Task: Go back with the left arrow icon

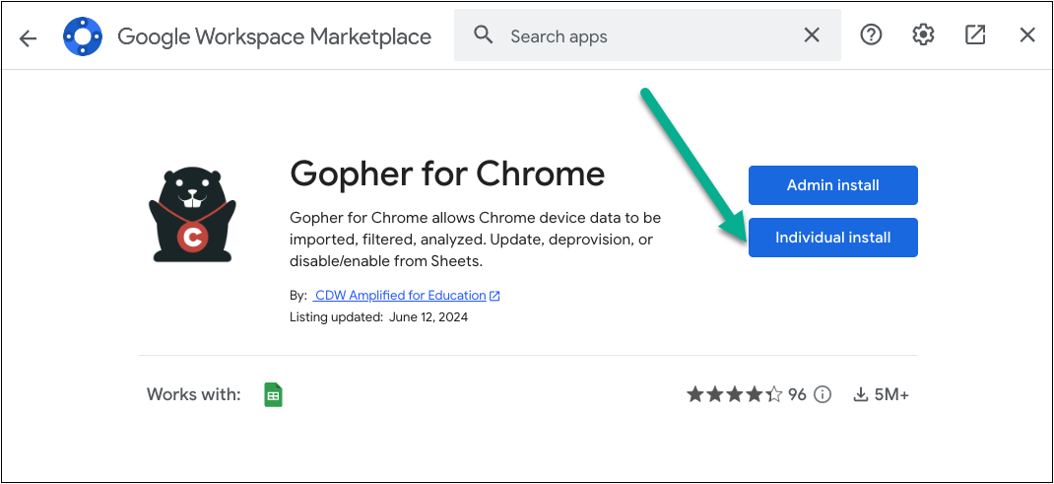Action: [x=29, y=37]
